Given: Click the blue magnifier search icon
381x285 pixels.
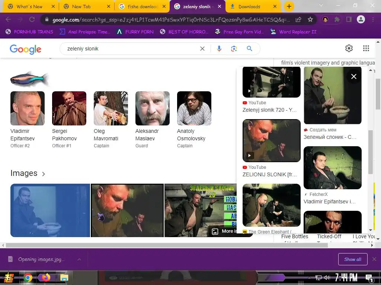Looking at the screenshot, I should point(249,49).
